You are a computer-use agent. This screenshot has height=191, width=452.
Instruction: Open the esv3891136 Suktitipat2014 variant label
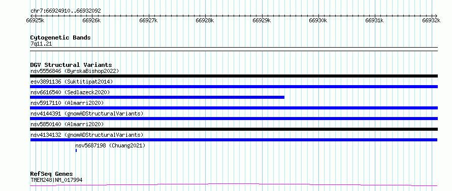point(72,82)
